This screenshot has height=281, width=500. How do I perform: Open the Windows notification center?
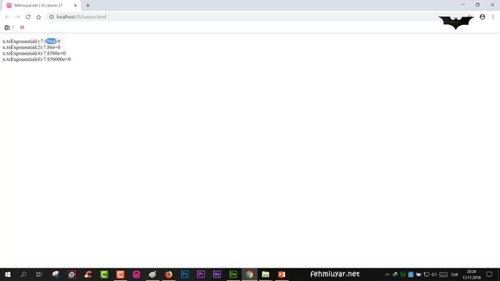pyautogui.click(x=490, y=274)
